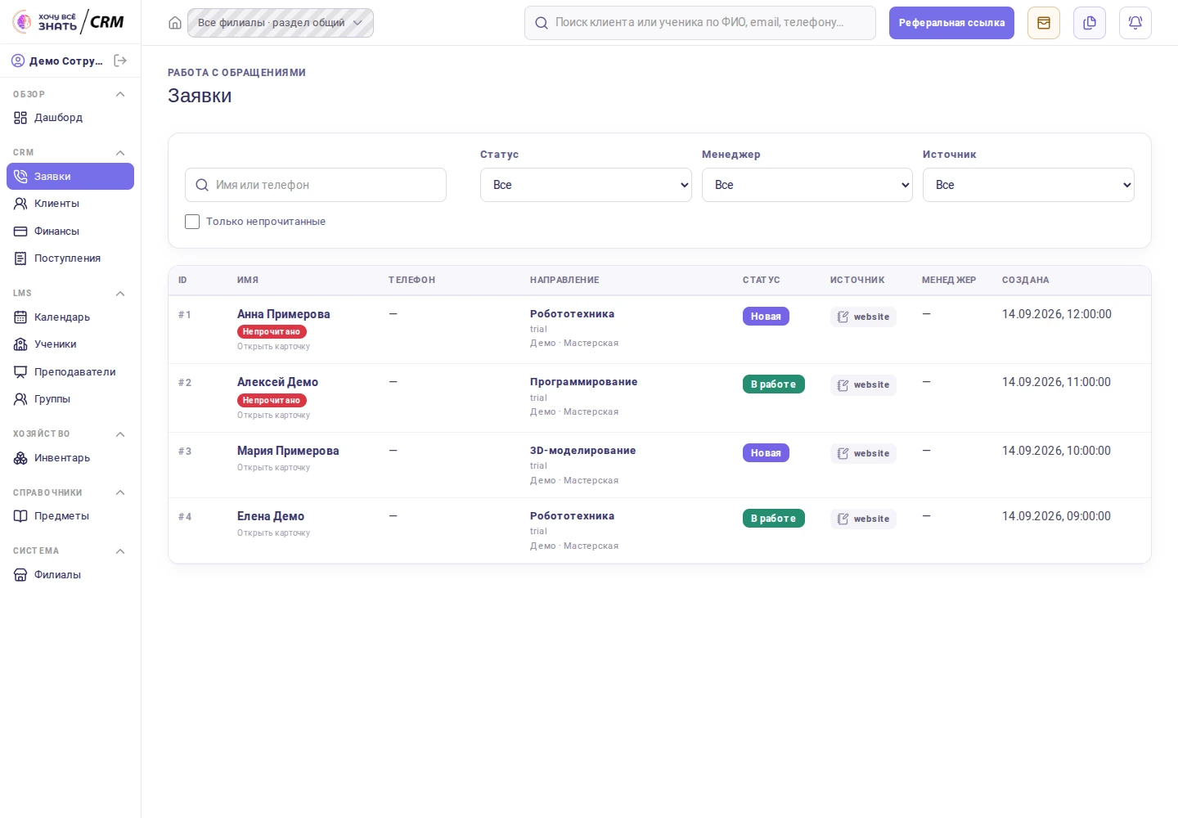Screen dimensions: 1178x818
Task: Open the Статус filter dropdown
Action: (586, 185)
